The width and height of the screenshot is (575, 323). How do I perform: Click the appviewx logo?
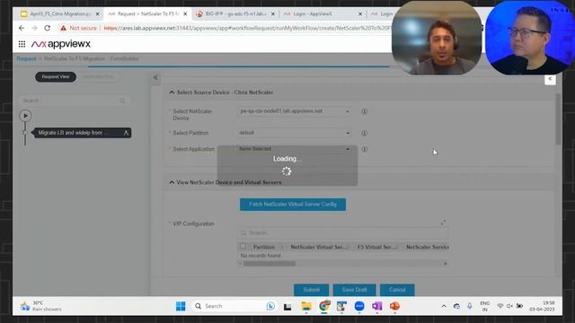coord(61,44)
